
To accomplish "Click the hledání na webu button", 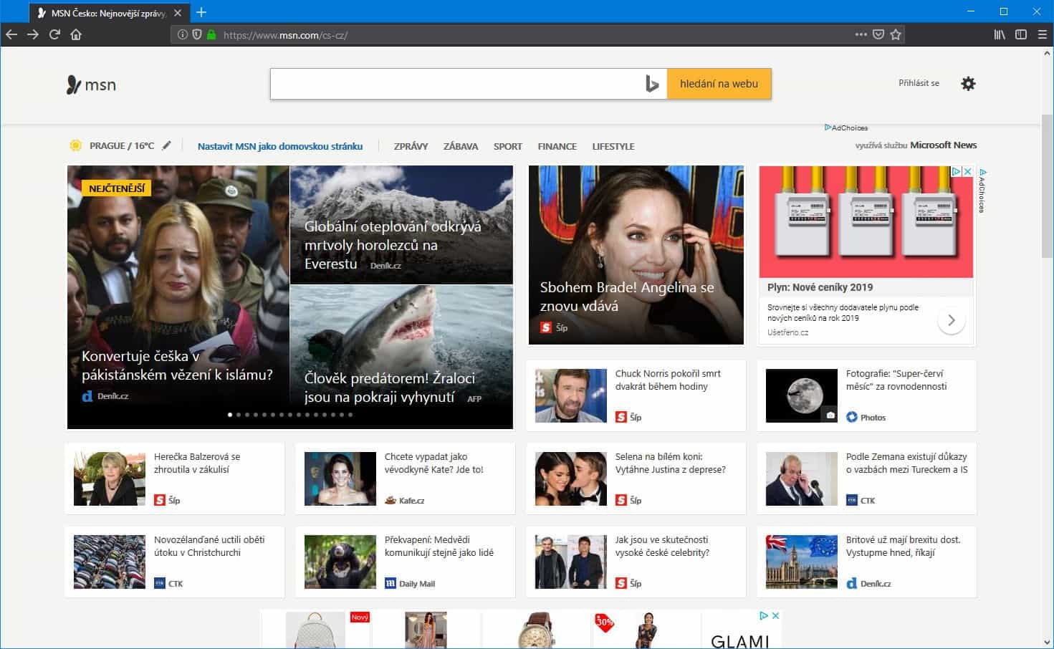I will point(719,84).
